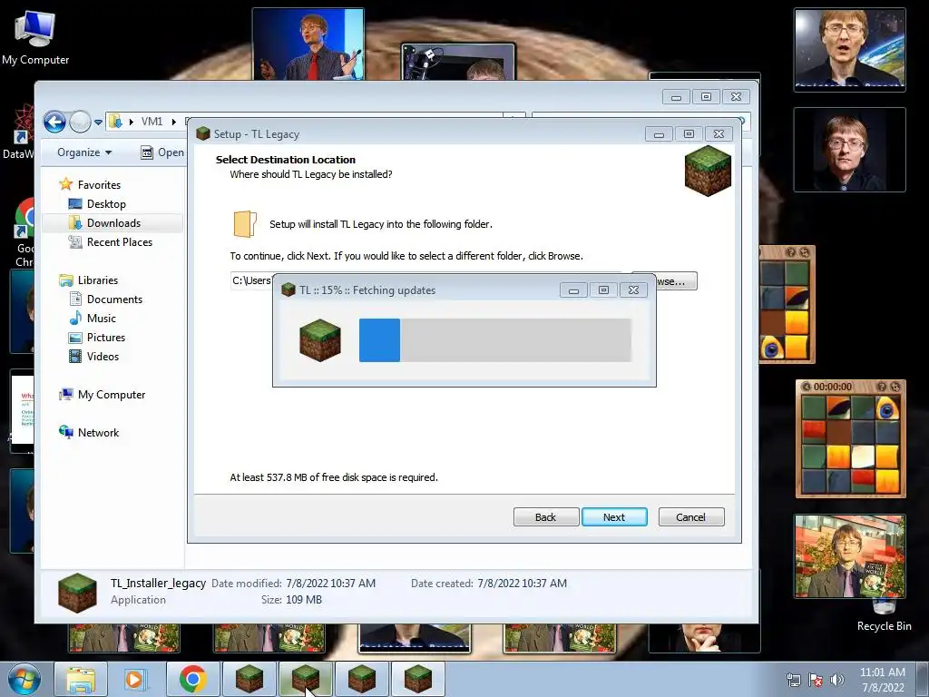Click the folder icon in Setup page
Viewport: 929px width, 697px height.
point(245,224)
